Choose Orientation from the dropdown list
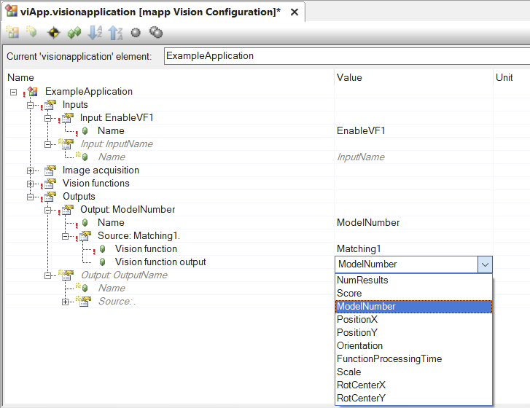 click(x=413, y=346)
